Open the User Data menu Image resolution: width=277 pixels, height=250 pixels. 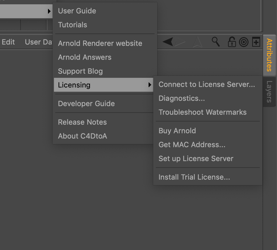(x=38, y=42)
